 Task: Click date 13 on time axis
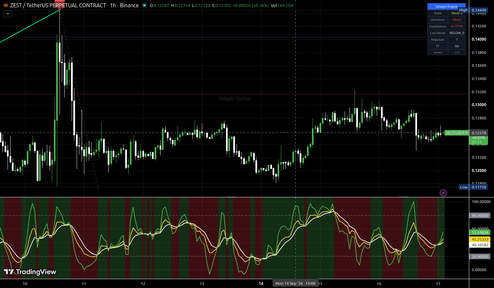point(202,284)
